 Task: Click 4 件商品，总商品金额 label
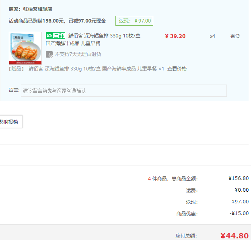tap(173, 178)
